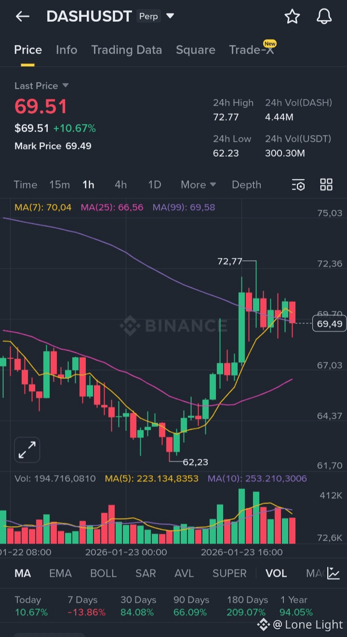The height and width of the screenshot is (637, 347).
Task: Add DASHUSDT to favorites with star icon
Action: click(x=292, y=16)
